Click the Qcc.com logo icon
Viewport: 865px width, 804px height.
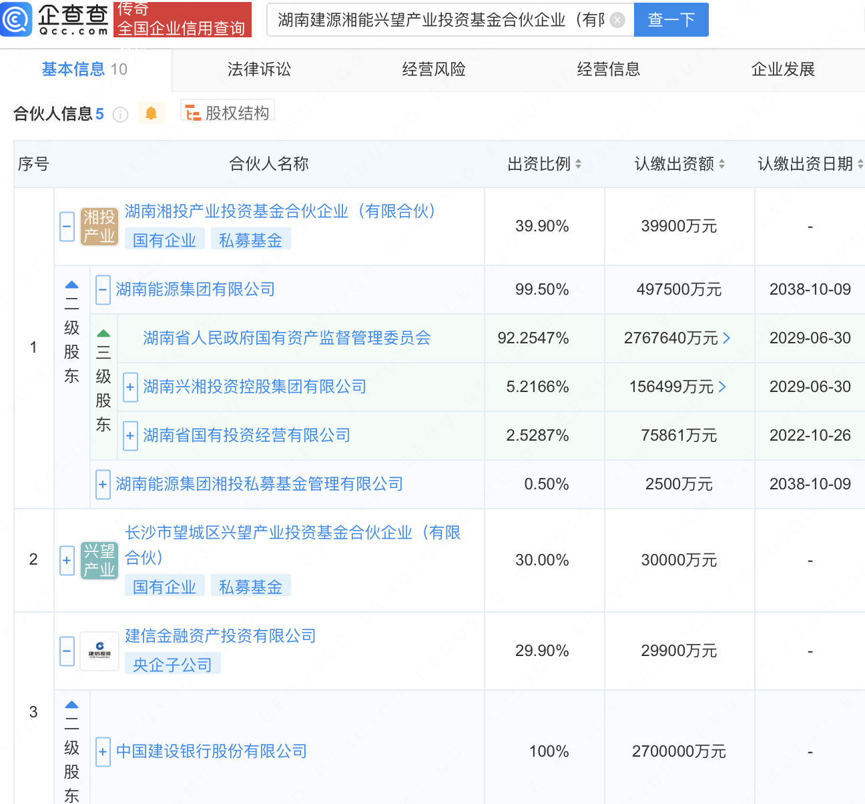coord(16,19)
